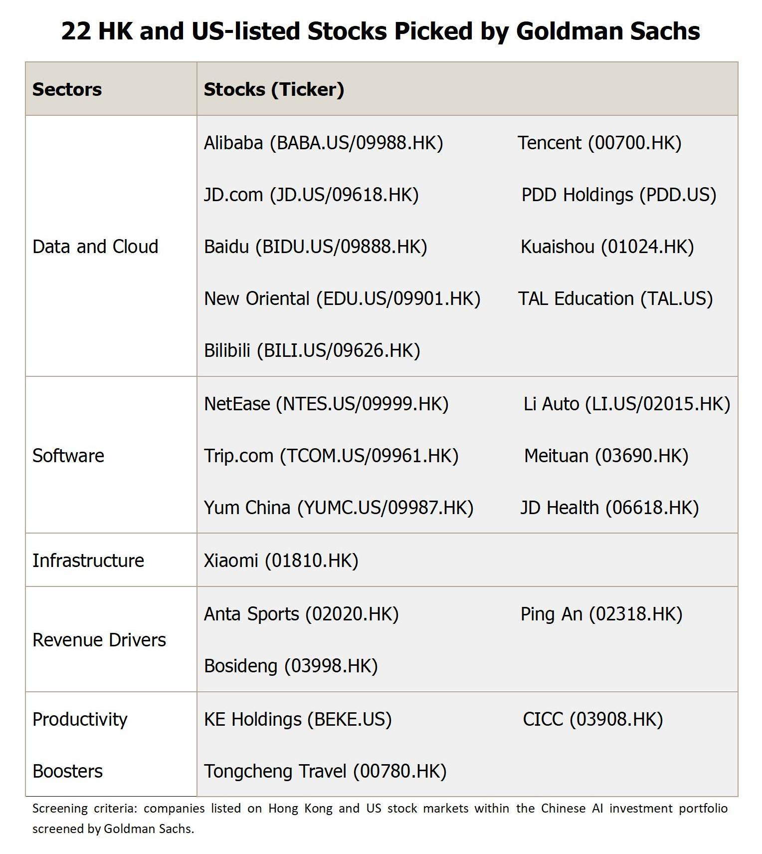Click Tongcheng Travel (00780.HK) entry

tap(325, 772)
